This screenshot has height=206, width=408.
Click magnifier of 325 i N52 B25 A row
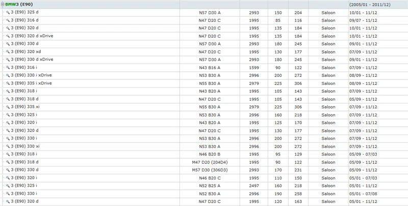8,186
